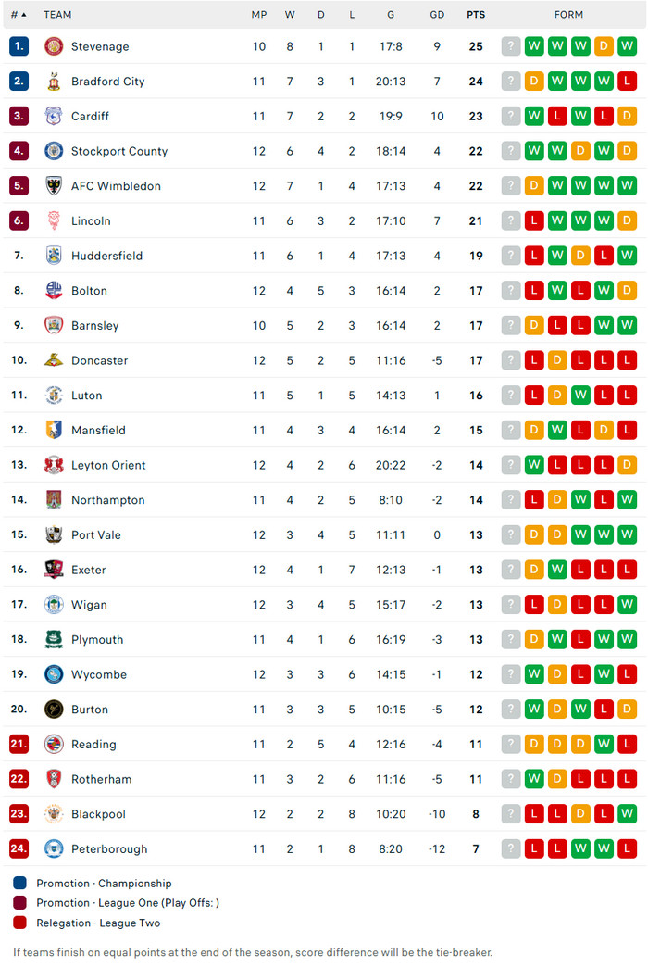Click the Plymouth club crest icon
This screenshot has width=648, height=967.
(x=54, y=640)
